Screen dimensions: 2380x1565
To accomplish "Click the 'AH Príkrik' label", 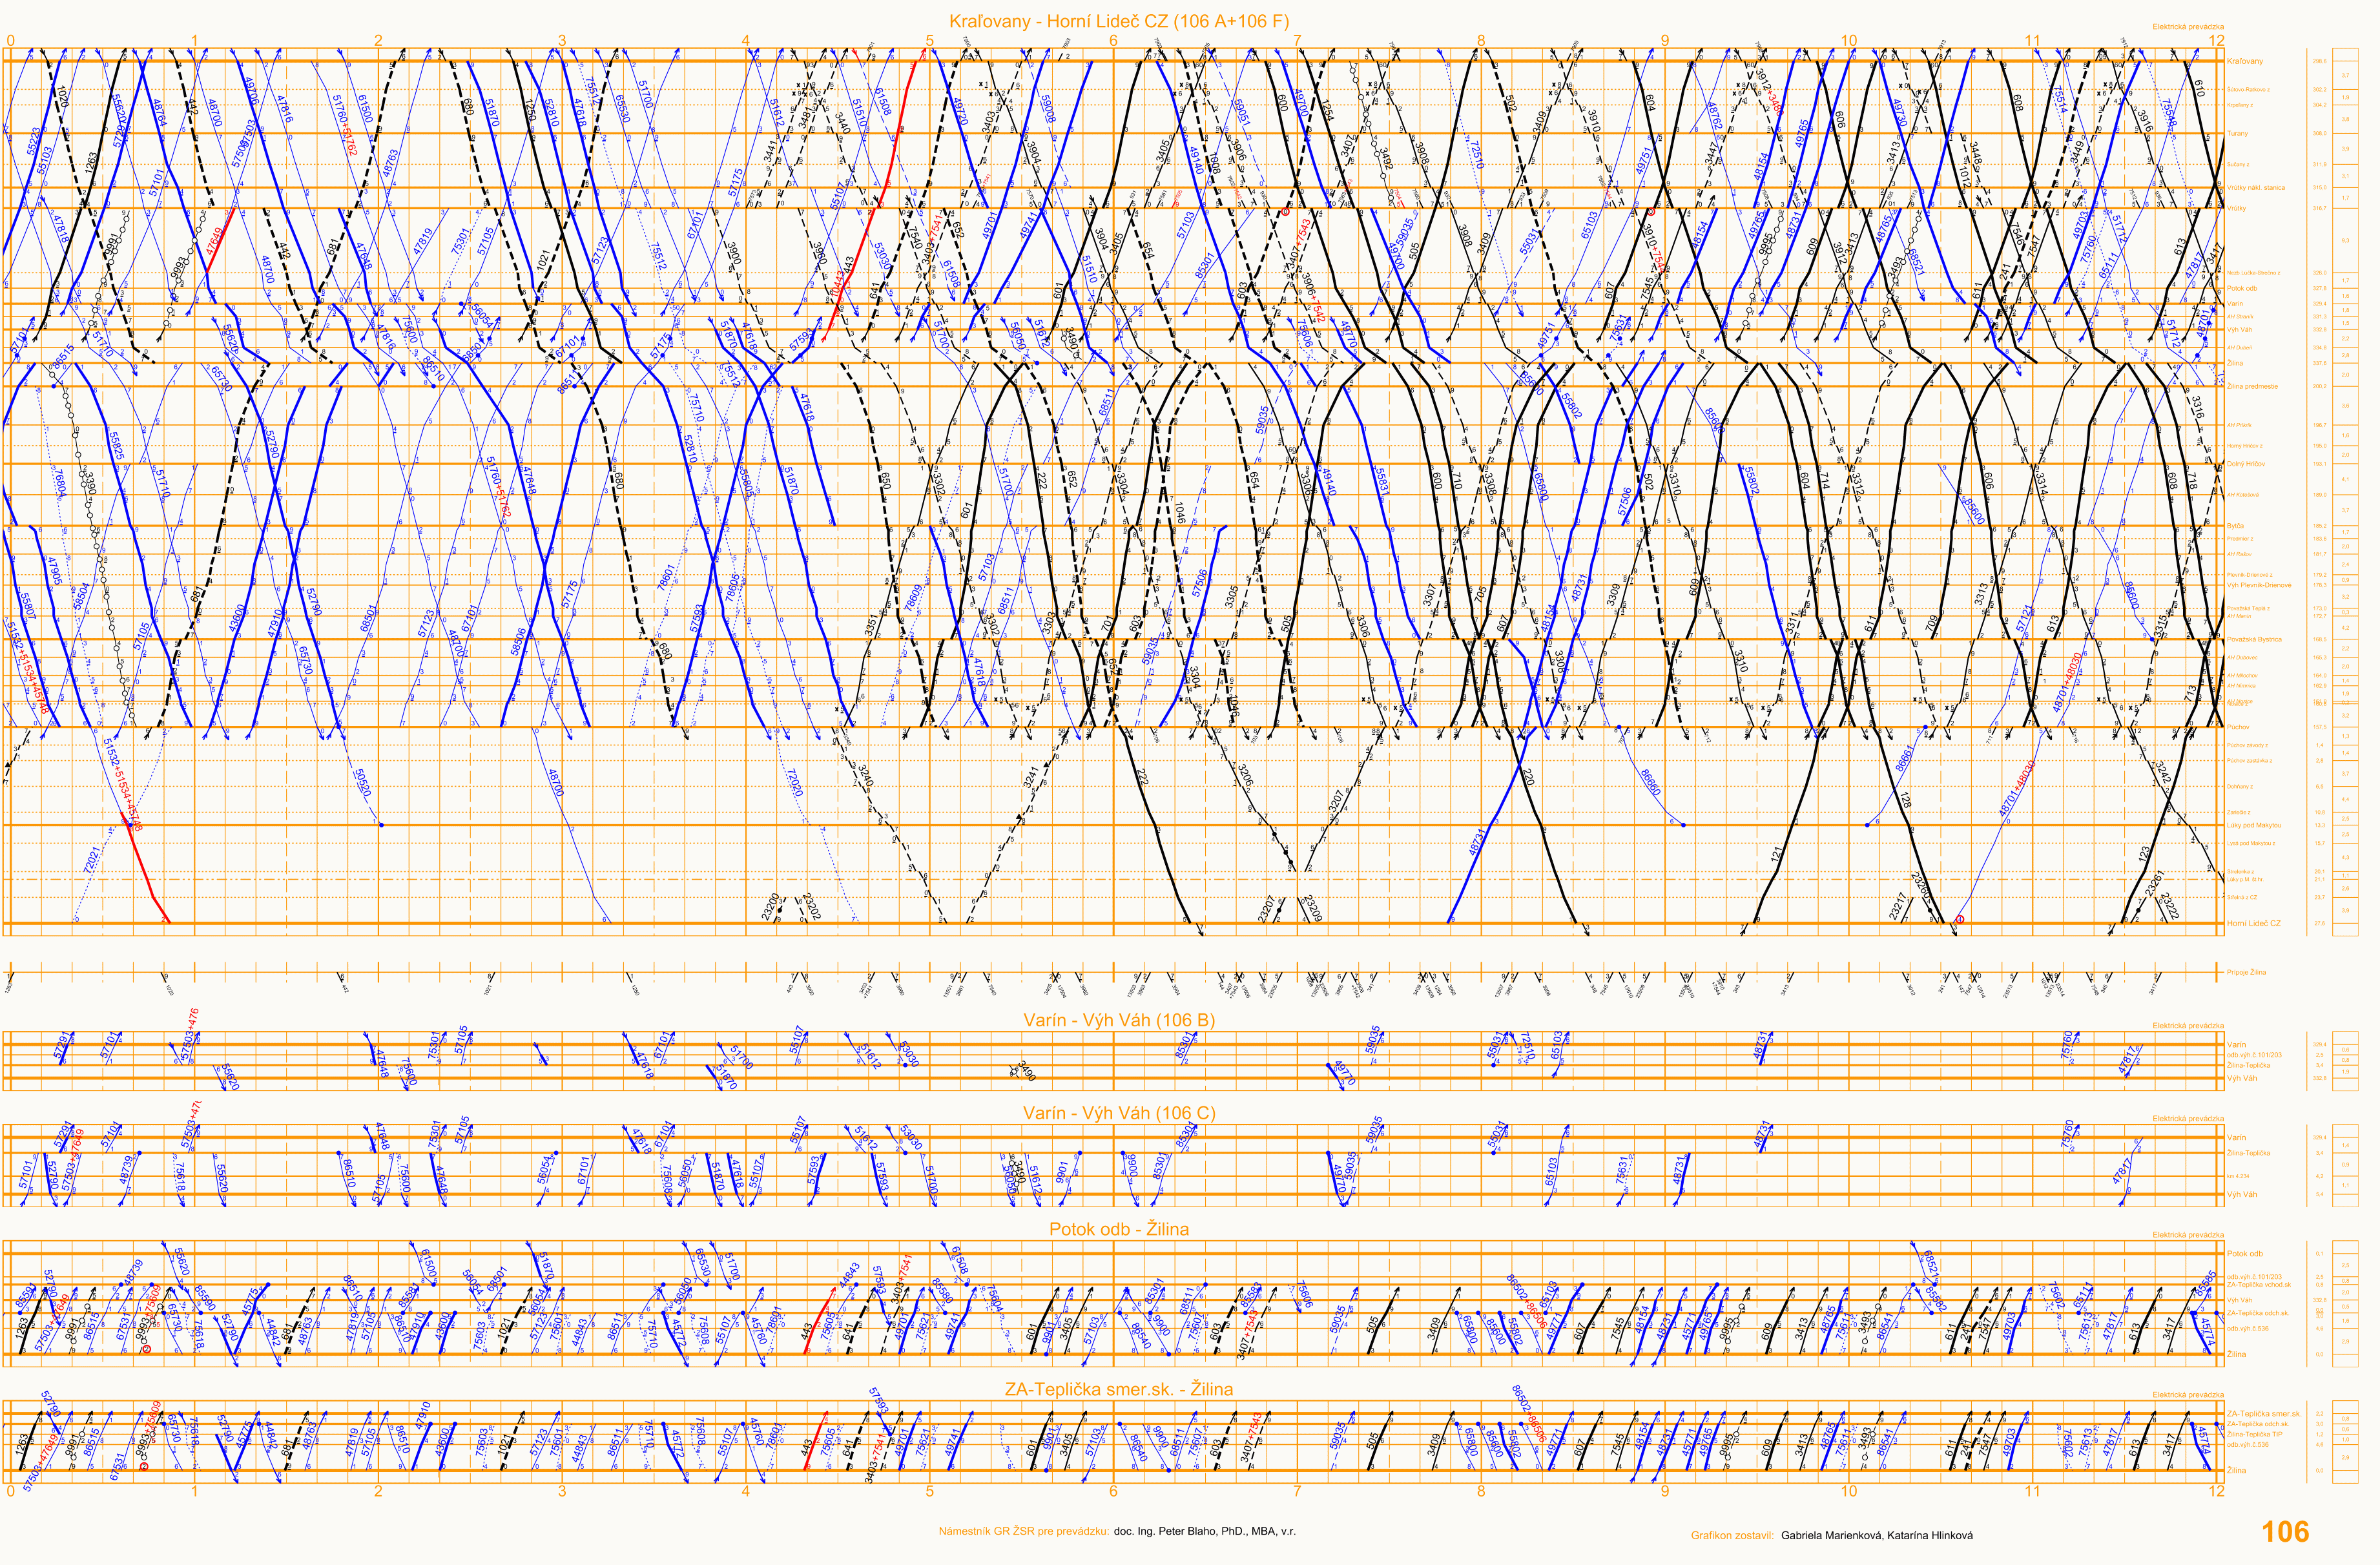I will [2239, 425].
